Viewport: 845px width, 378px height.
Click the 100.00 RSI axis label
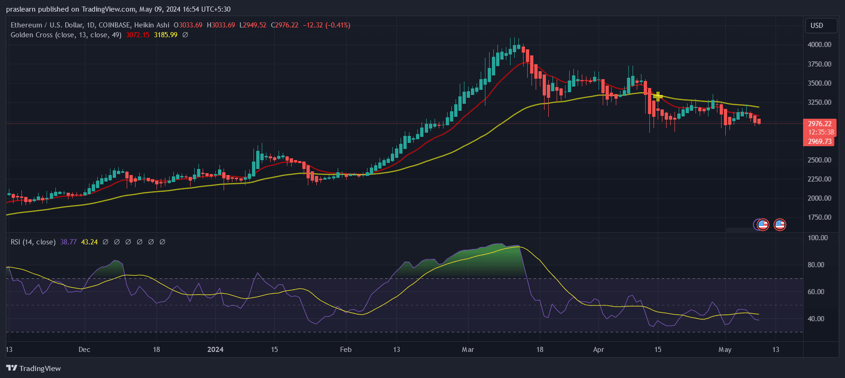[818, 238]
